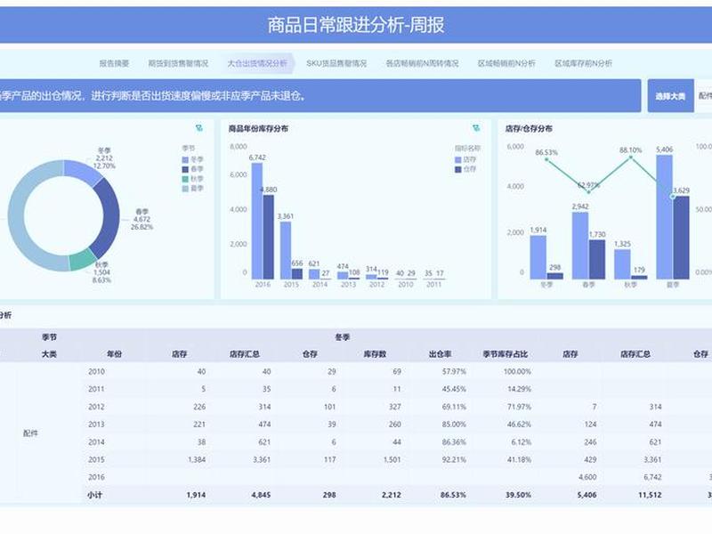Click the 店存/仓存分布 chart title
Screen dimensions: 712x534
tap(529, 128)
